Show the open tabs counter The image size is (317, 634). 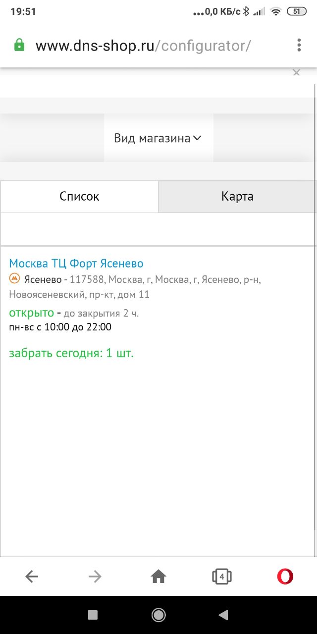coord(222,576)
